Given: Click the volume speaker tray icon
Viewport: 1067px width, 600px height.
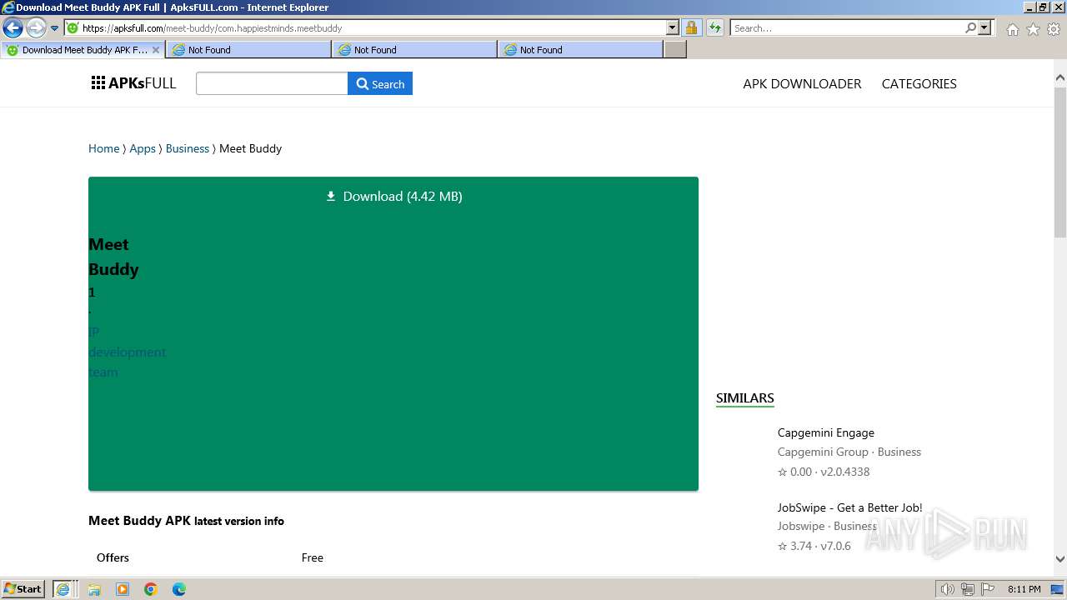Looking at the screenshot, I should pos(947,589).
